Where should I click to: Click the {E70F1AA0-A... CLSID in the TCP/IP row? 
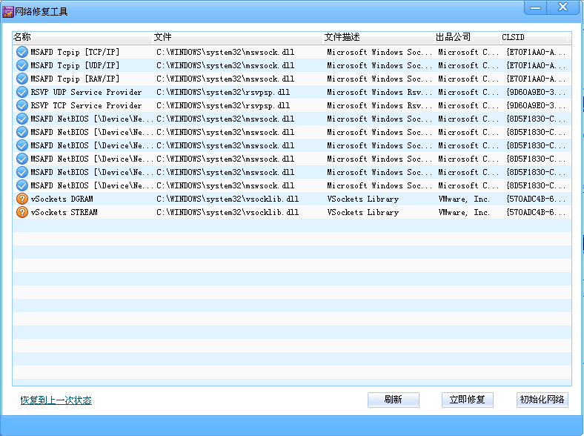(536, 52)
